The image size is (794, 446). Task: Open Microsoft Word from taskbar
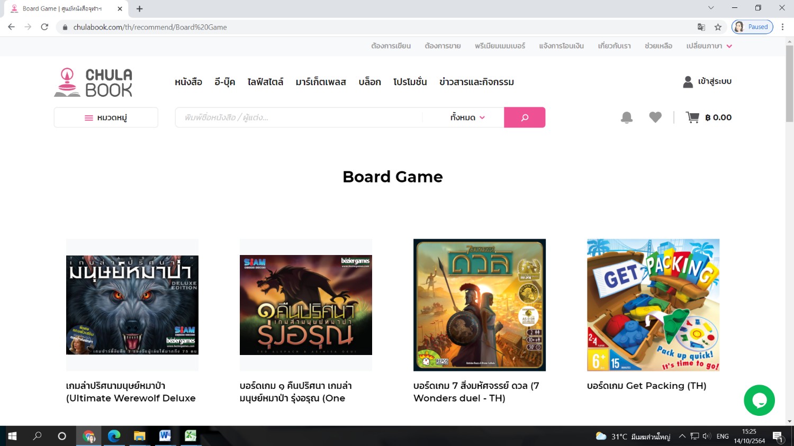pos(165,436)
